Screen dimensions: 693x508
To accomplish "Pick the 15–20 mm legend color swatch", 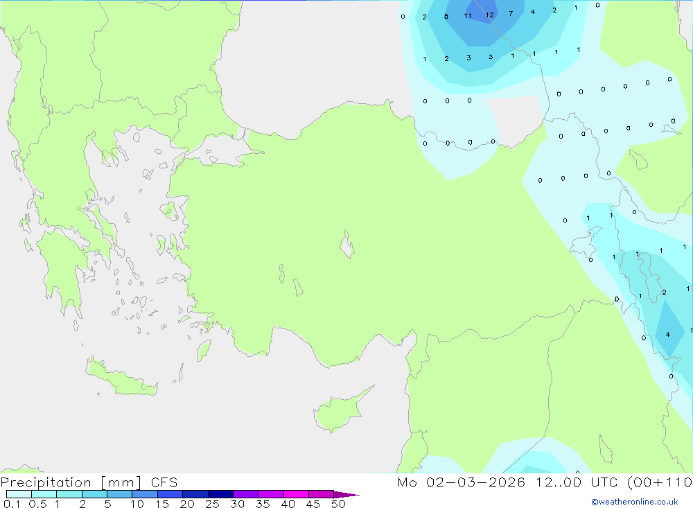I will pos(170,494).
